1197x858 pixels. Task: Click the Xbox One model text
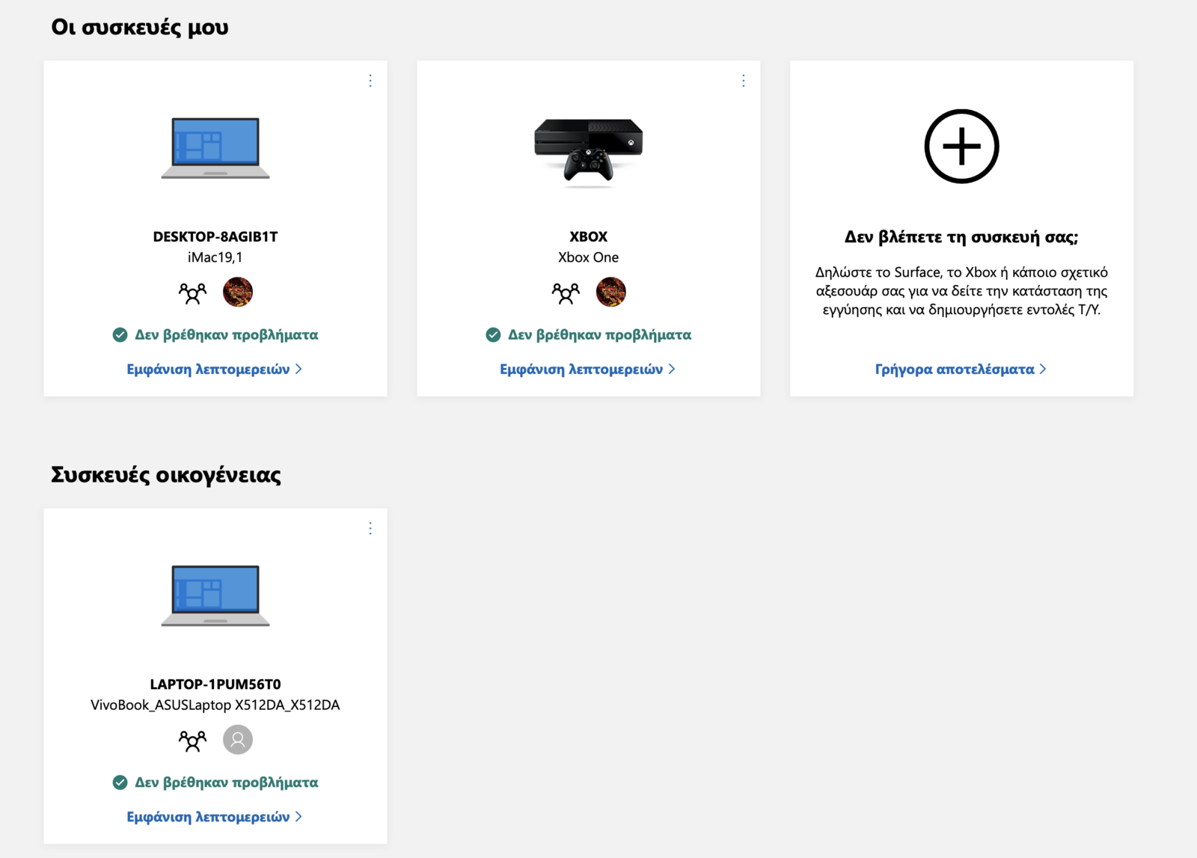pos(589,257)
